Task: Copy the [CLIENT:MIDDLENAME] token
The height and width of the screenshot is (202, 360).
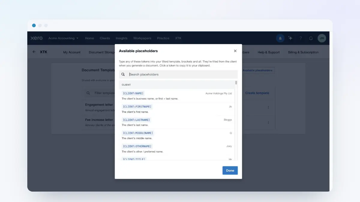Action: point(138,133)
